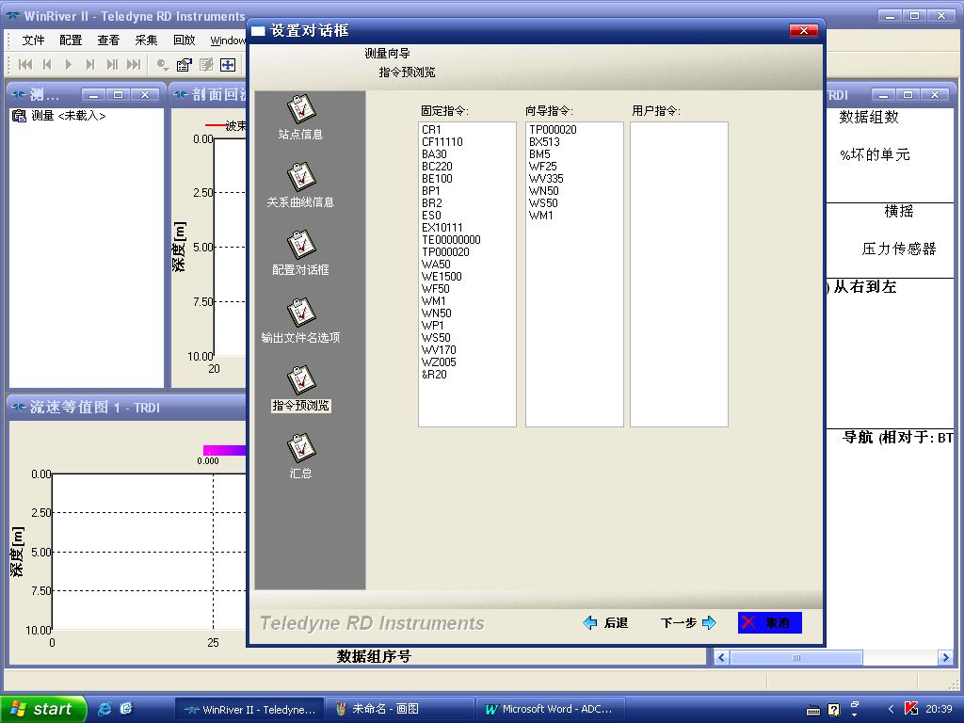Screen dimensions: 964x723
Task: Open the 站点信息 wizard page icon
Action: pyautogui.click(x=301, y=113)
